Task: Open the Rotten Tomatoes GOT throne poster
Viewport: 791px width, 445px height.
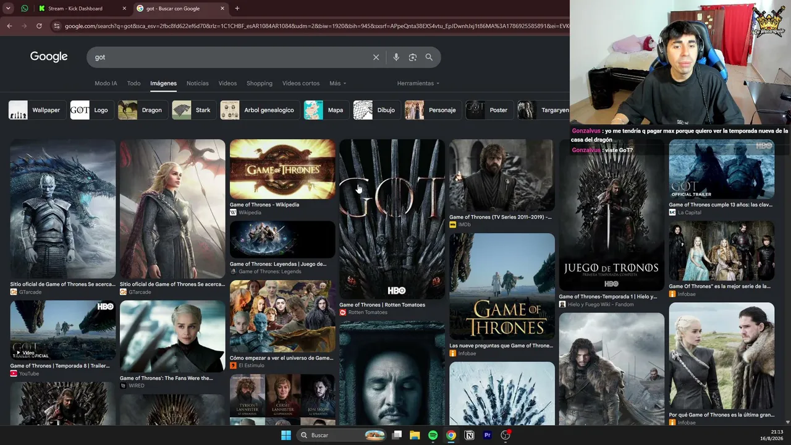Action: 392,219
